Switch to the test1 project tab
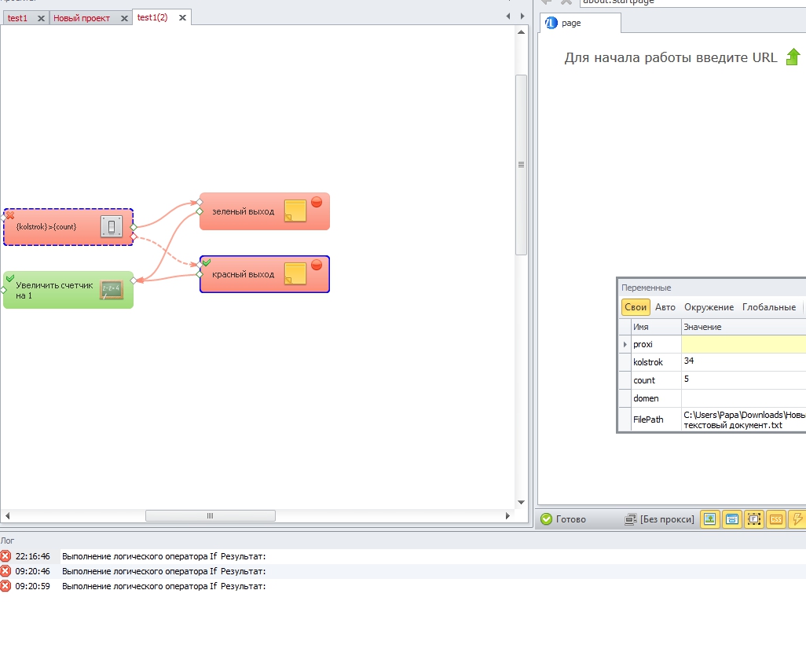The image size is (806, 656). (17, 18)
